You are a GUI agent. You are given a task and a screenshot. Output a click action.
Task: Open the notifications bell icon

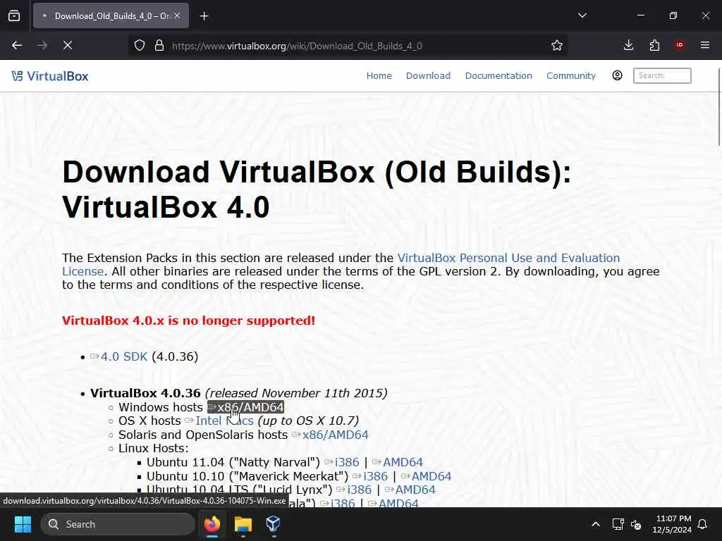[703, 524]
